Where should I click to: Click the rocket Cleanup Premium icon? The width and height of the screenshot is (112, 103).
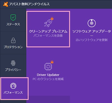[48, 23]
